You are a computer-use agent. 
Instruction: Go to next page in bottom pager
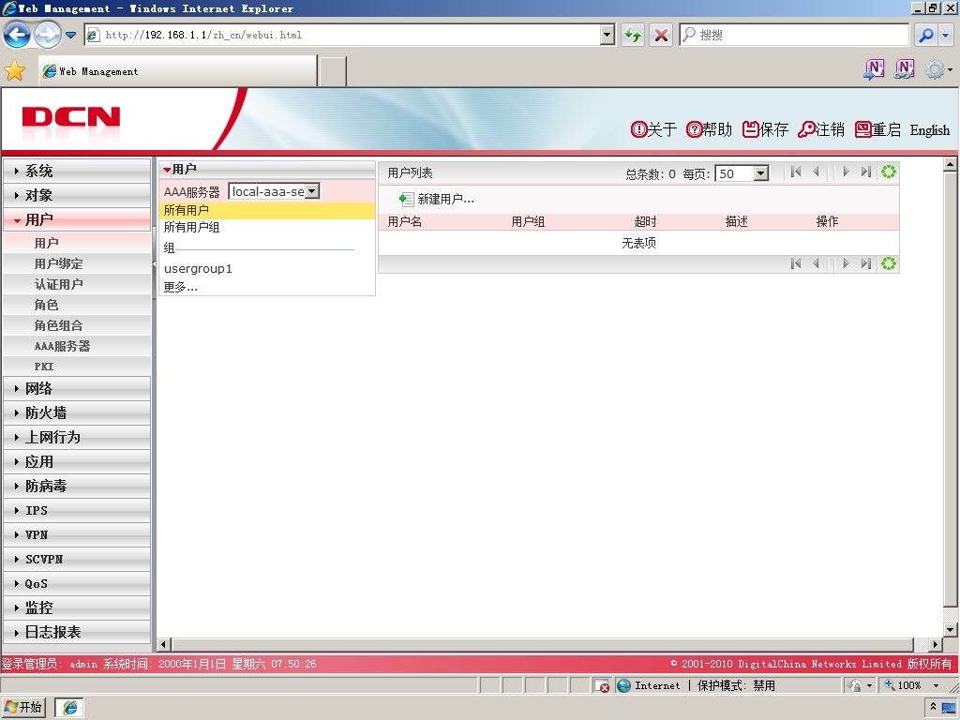847,263
